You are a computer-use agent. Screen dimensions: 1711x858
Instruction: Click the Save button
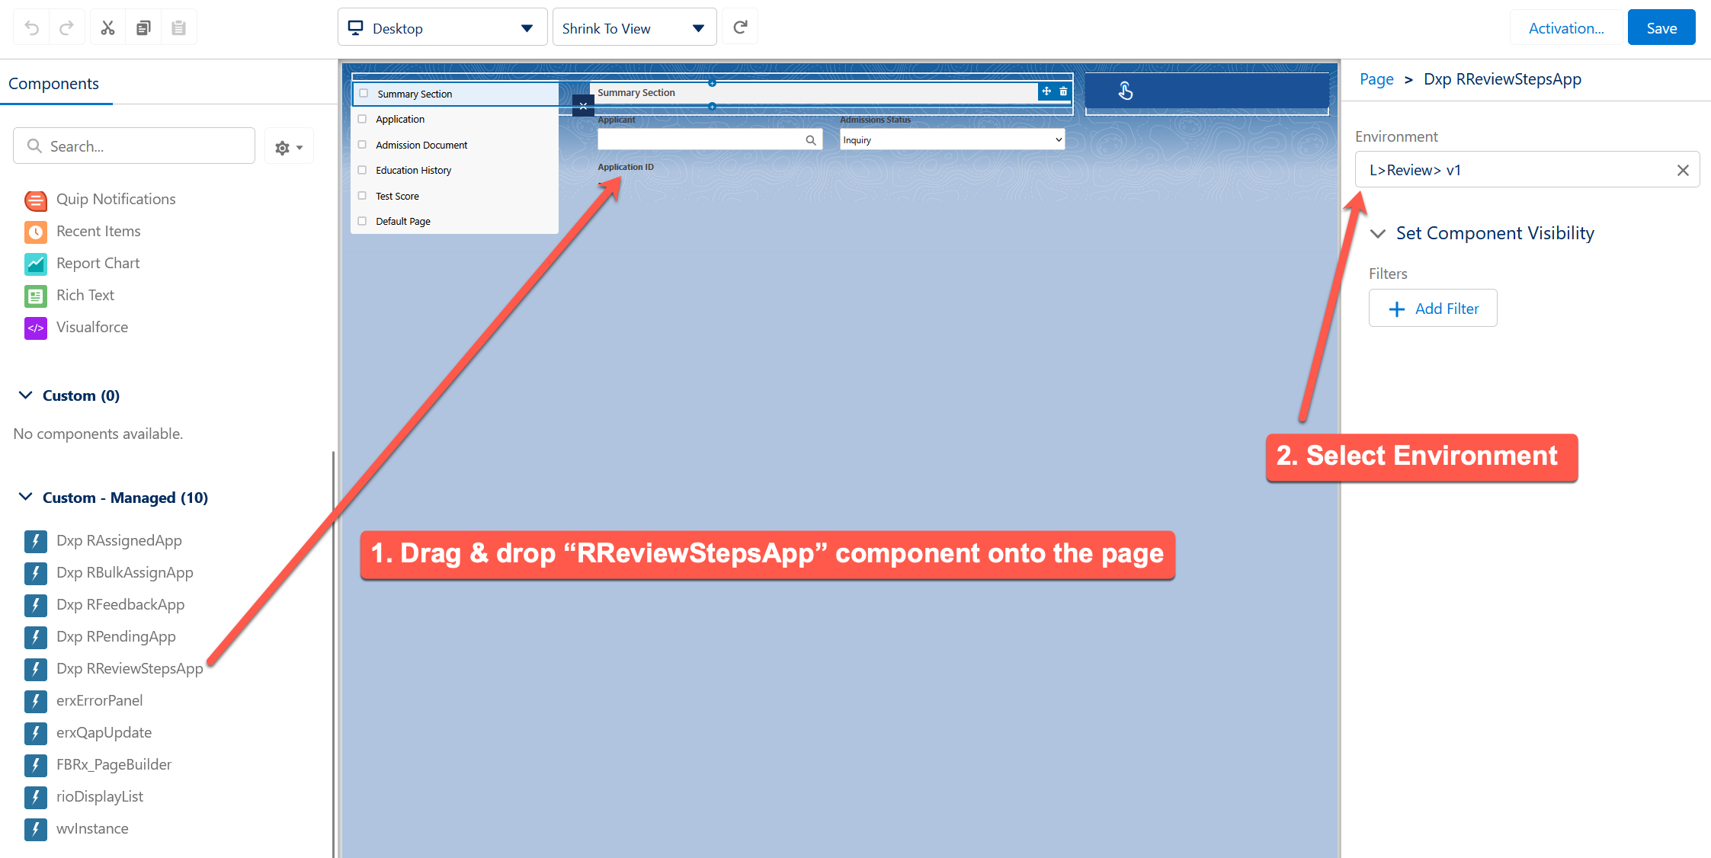(1661, 28)
